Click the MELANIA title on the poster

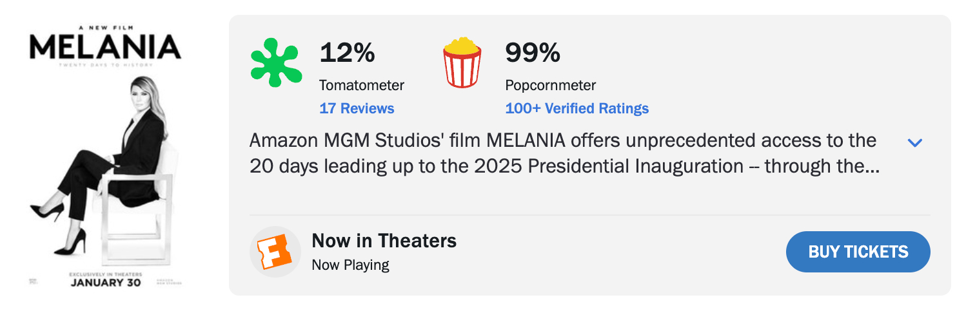105,47
